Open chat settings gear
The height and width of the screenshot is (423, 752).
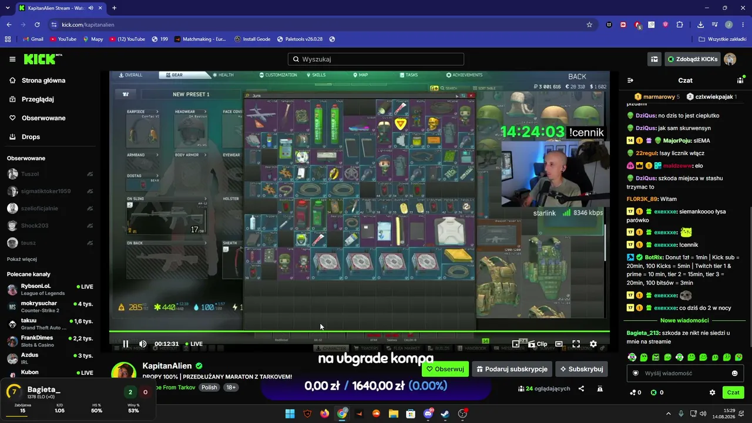coord(713,392)
